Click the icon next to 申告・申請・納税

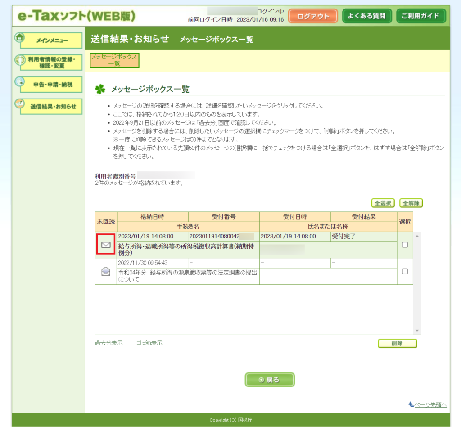19,82
